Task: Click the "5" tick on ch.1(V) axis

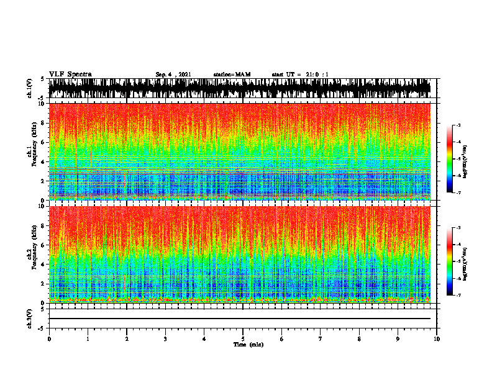Action: click(43, 79)
